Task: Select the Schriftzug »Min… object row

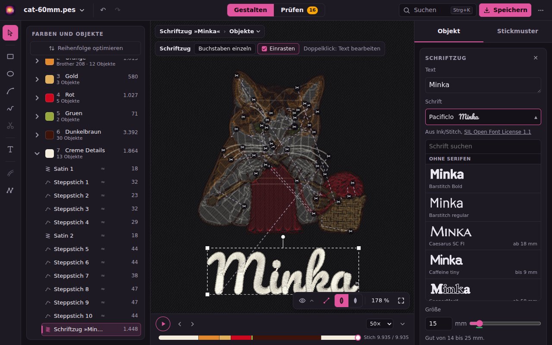Action: click(91, 329)
